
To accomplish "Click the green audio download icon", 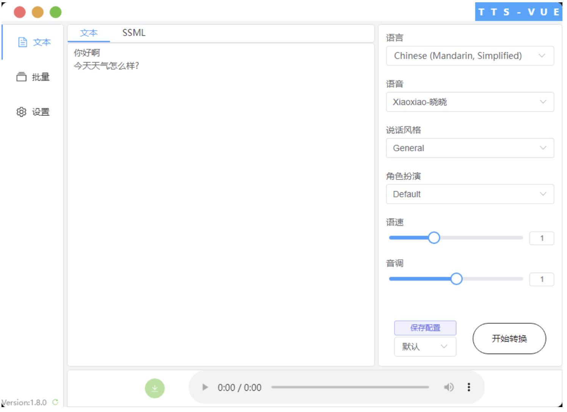I will click(155, 387).
